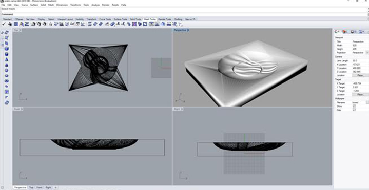Open the Analyze menu
This screenshot has height=190, width=369.
point(95,5)
